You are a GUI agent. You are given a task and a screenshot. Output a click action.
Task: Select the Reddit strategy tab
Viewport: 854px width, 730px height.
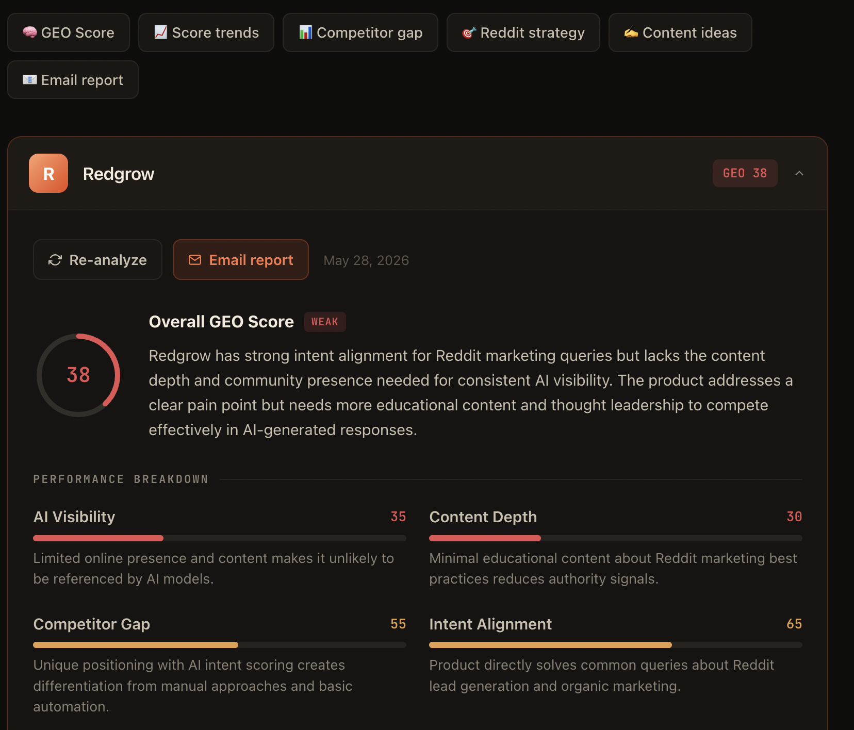click(523, 32)
